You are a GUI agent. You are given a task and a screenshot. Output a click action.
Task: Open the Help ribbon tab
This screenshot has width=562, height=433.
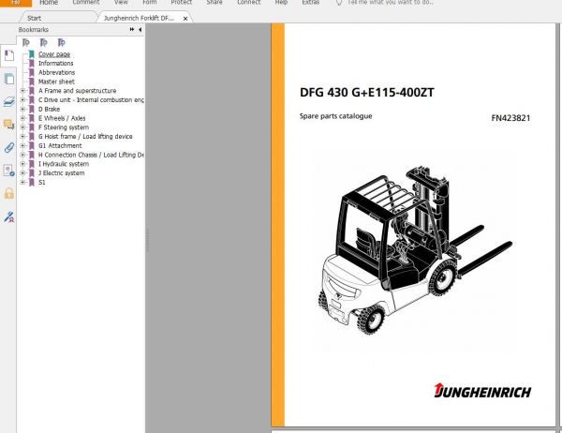coord(281,3)
